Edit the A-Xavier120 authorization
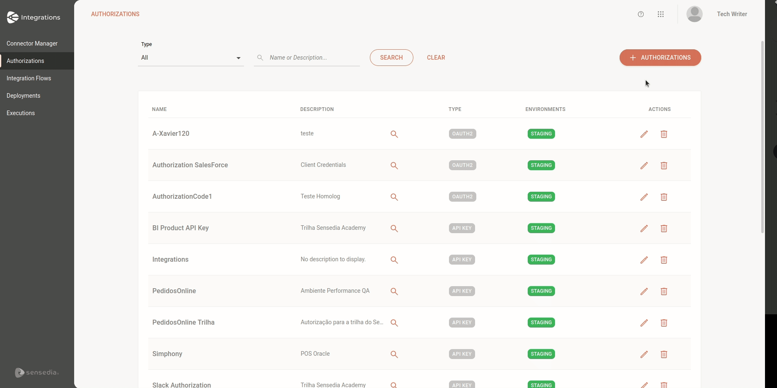Screen dimensions: 777x388 click(x=644, y=134)
